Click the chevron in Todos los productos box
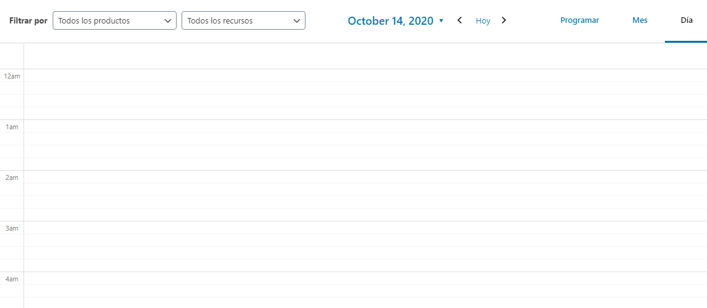 [x=168, y=20]
